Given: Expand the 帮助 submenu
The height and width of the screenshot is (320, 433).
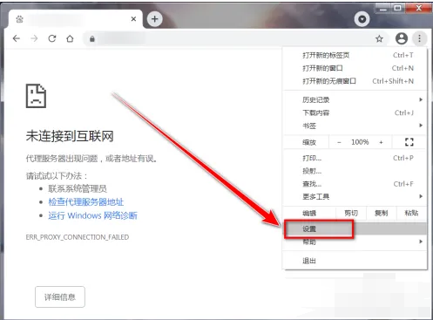Looking at the screenshot, I should pyautogui.click(x=355, y=242).
